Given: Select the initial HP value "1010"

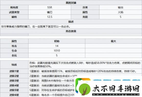Looking at the screenshot, I should 57,51.
